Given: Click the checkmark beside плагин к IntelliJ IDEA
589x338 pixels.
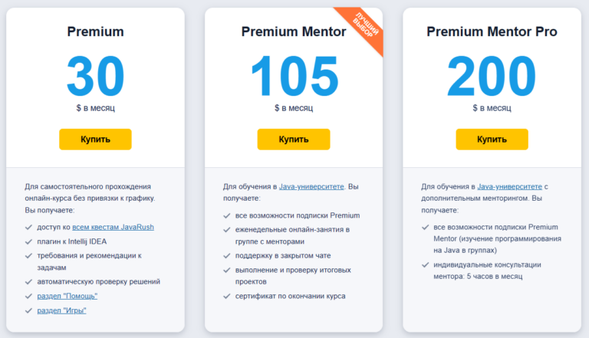Looking at the screenshot, I should pos(29,241).
